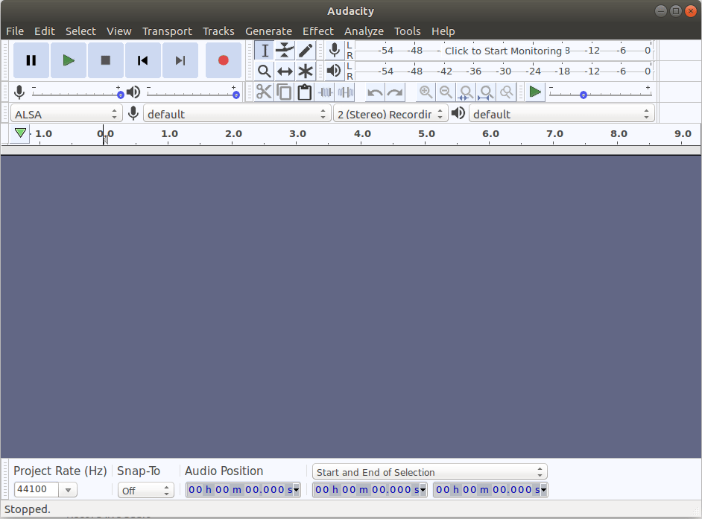Click the Cut scissors icon
The height and width of the screenshot is (519, 702).
[x=264, y=92]
